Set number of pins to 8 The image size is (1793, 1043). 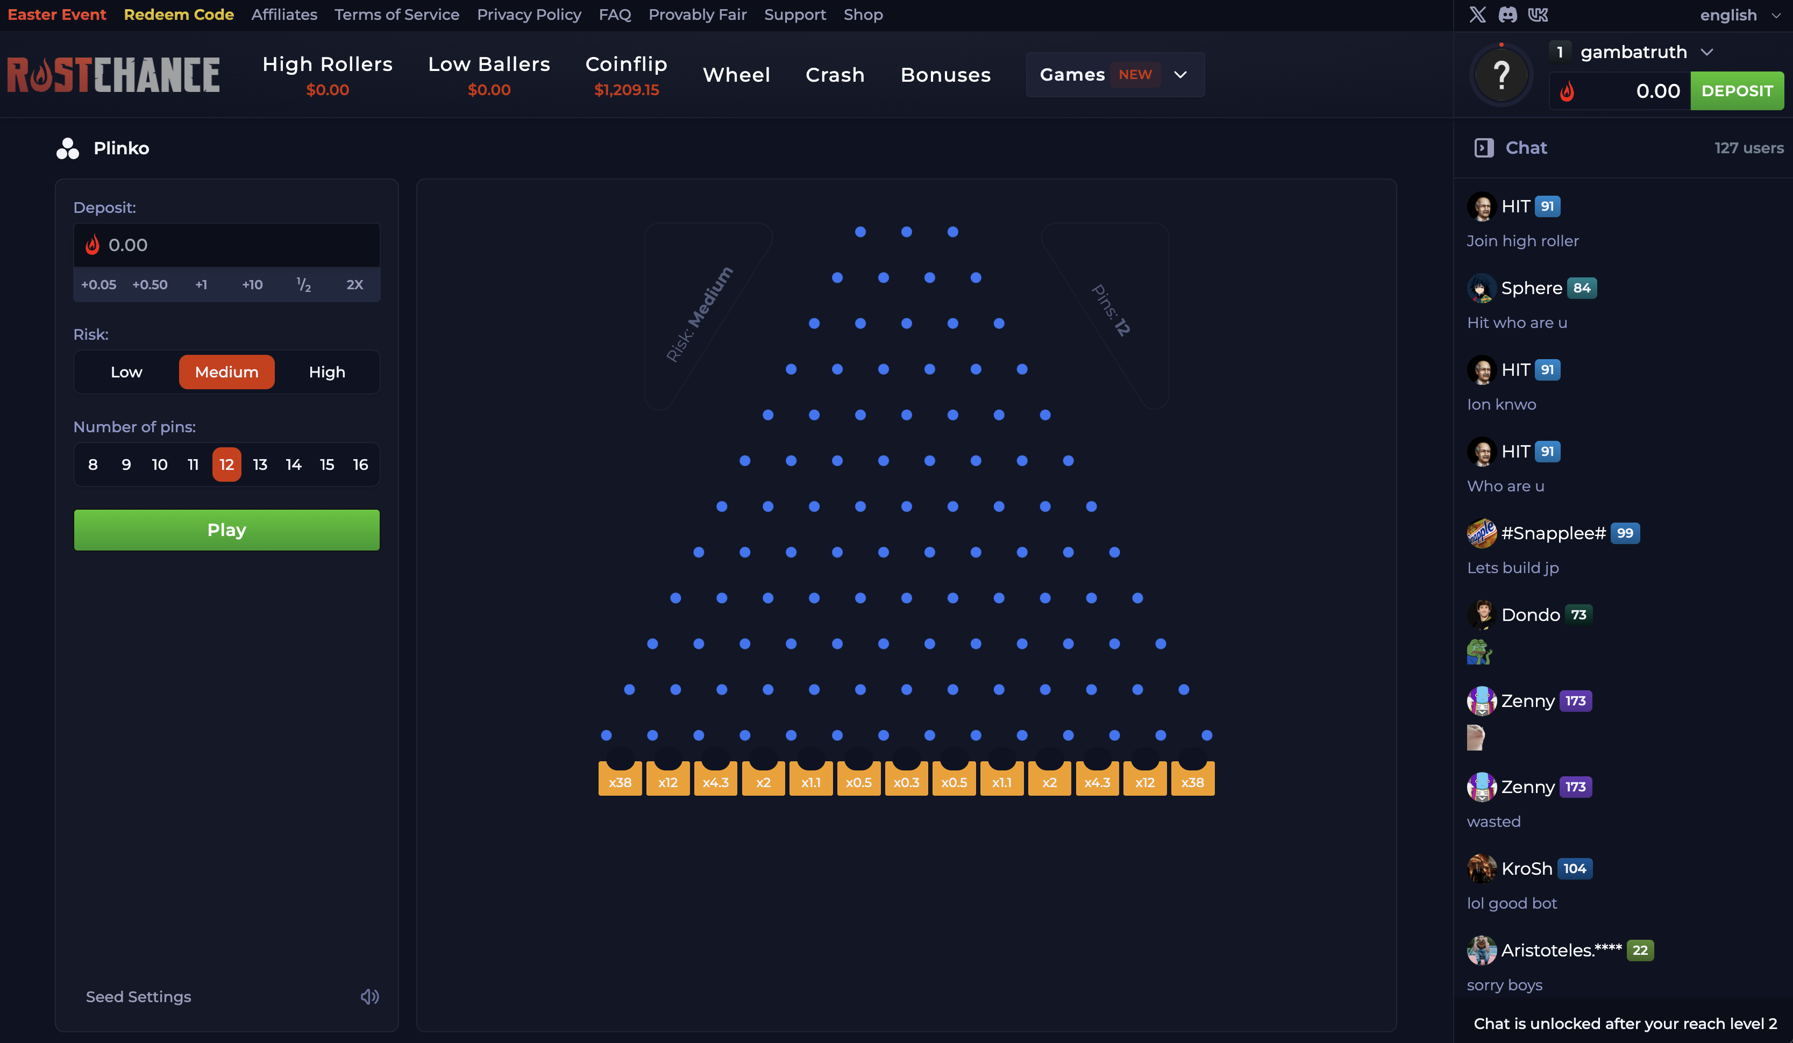93,465
